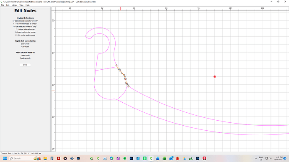Open the Library menu
The width and height of the screenshot is (289, 162).
point(14,5)
